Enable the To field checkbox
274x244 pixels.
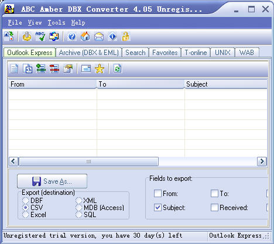pyautogui.click(x=214, y=194)
